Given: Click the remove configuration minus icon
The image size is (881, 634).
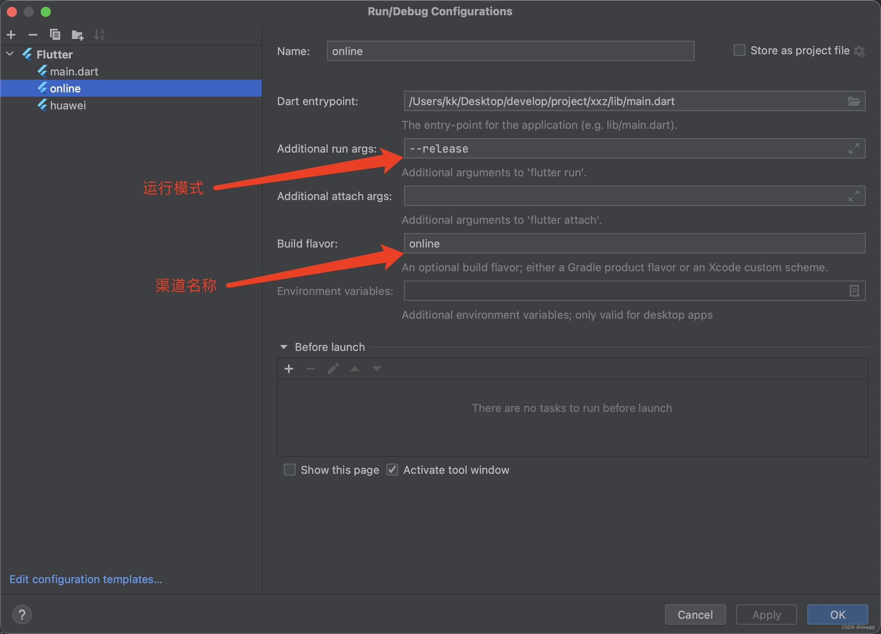Looking at the screenshot, I should coord(33,35).
